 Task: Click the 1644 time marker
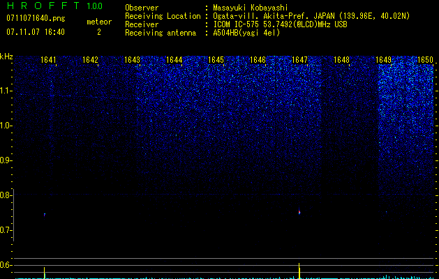click(174, 60)
